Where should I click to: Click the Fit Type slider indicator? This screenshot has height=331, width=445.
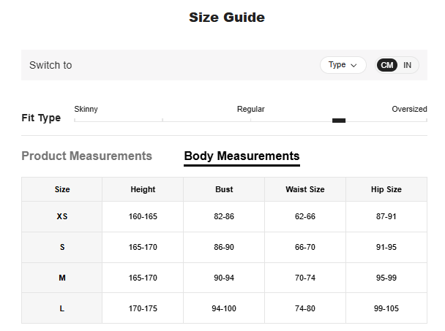click(x=339, y=121)
